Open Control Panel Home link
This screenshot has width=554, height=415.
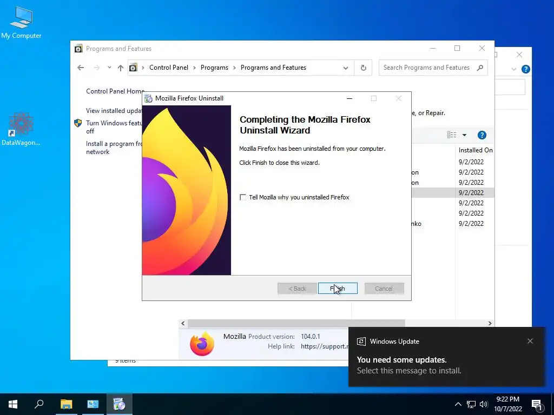[115, 91]
